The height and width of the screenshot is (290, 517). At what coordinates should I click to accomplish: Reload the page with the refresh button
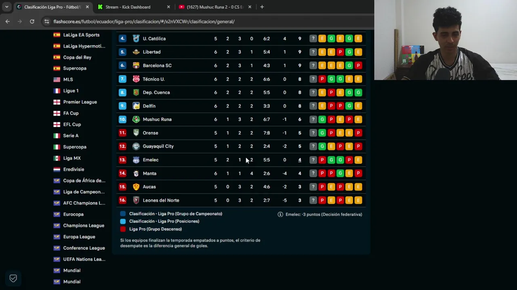click(x=32, y=21)
